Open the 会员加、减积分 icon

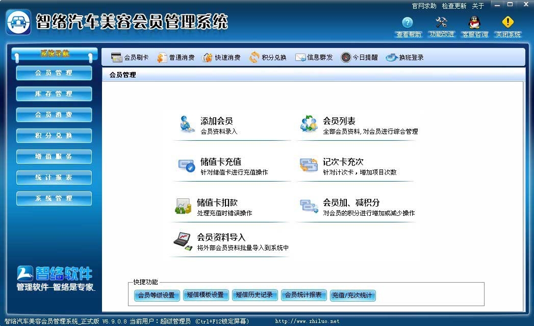click(x=309, y=206)
